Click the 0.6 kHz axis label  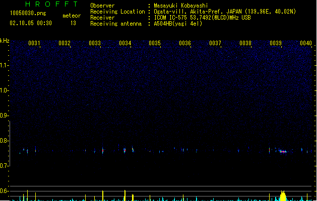(x=4, y=191)
